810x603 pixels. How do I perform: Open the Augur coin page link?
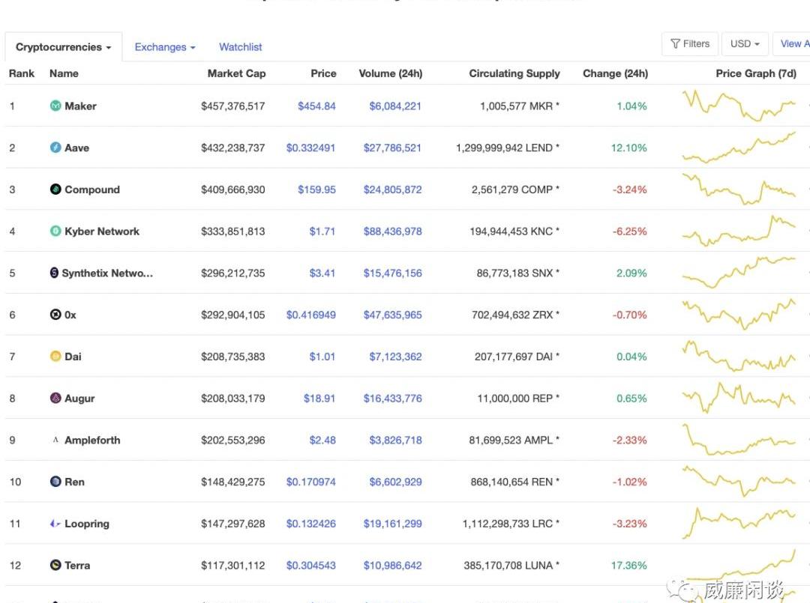[x=79, y=399]
